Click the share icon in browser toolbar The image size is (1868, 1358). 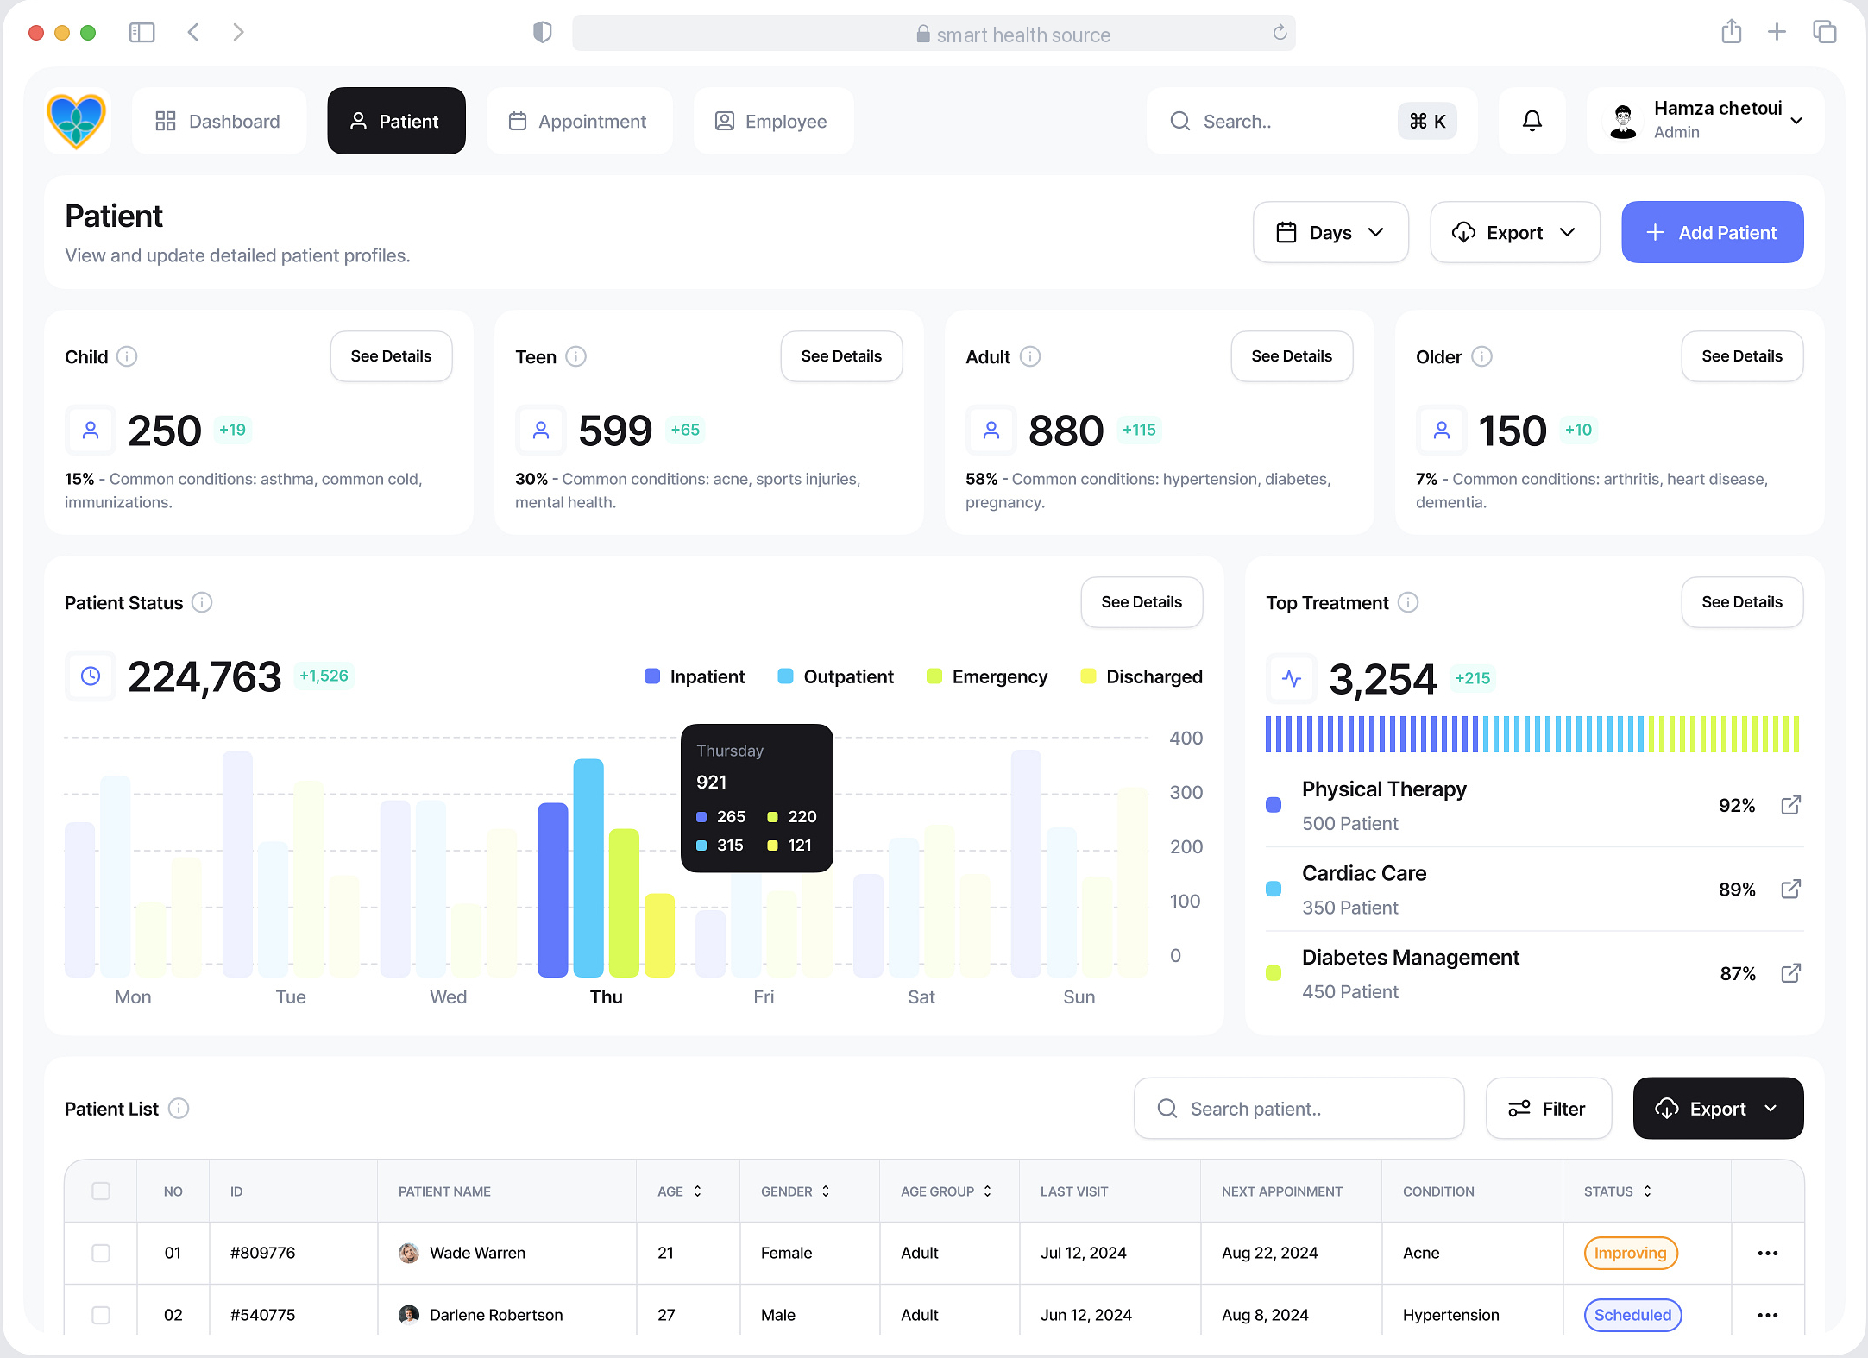click(1731, 33)
